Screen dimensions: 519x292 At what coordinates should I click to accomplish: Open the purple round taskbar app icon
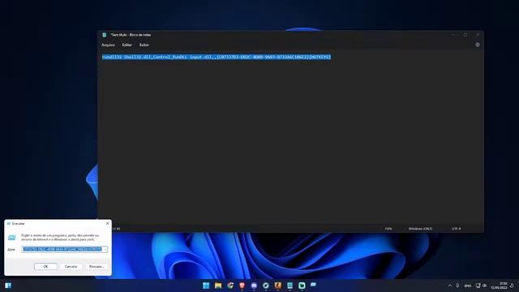(x=254, y=286)
